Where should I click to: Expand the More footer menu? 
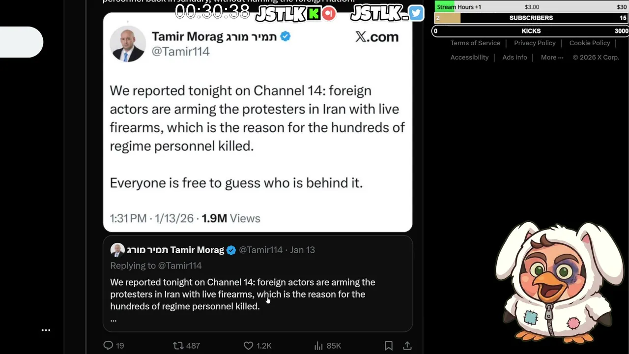click(552, 58)
